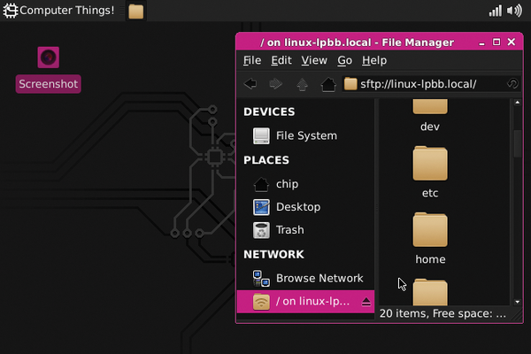The image size is (531, 354).
Task: Click scrollbar down arrow in file pane
Action: [517, 302]
